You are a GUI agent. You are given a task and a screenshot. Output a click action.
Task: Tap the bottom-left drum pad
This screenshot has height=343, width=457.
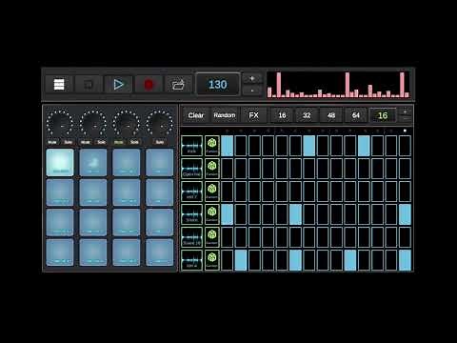click(x=60, y=252)
